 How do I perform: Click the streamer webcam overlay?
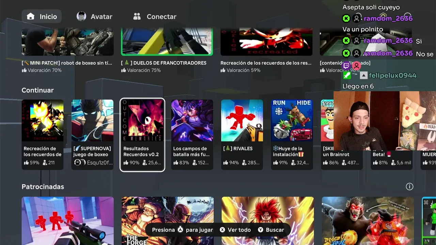pos(385,121)
